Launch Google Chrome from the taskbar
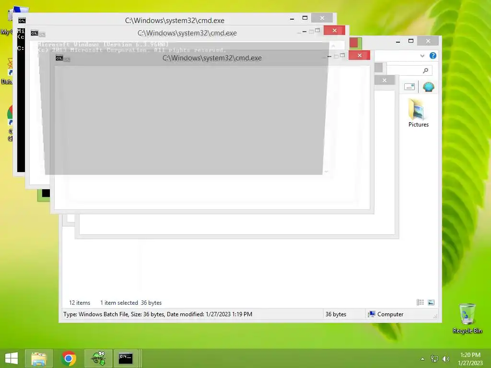This screenshot has width=491, height=368. (69, 358)
